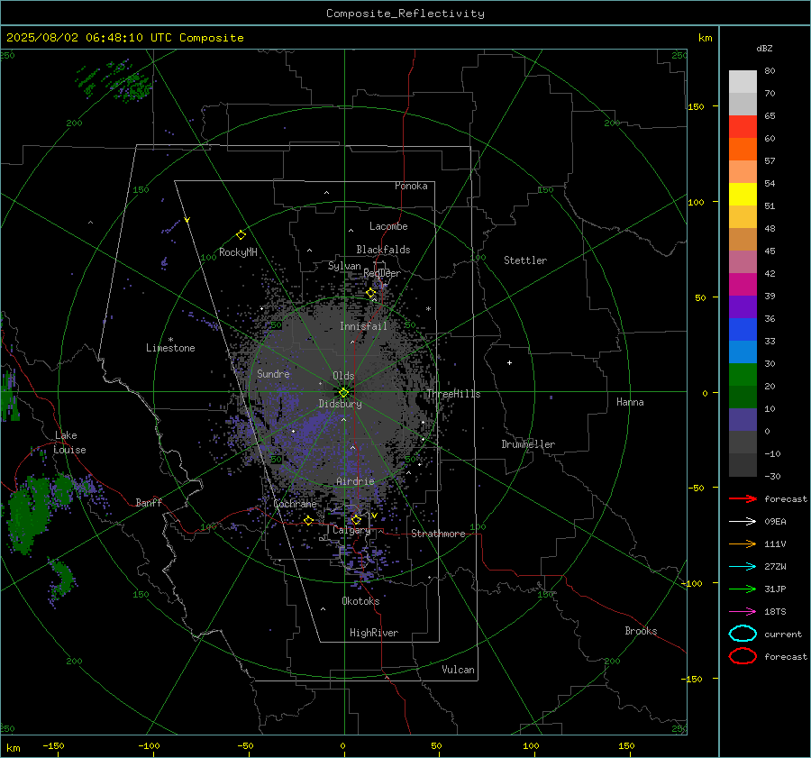Screen dimensions: 811x758
Task: Click the HighRiver town label
Action: pos(374,633)
